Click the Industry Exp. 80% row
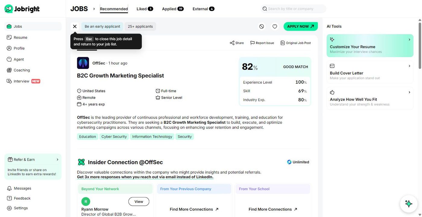The image size is (422, 217). (275, 100)
